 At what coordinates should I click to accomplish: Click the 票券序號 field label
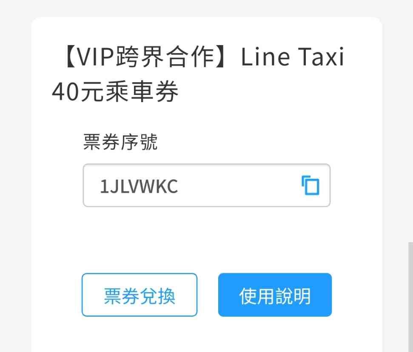coord(120,142)
